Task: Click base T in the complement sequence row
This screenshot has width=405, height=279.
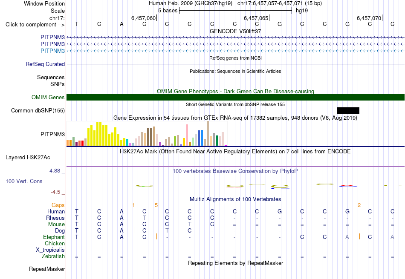Action: coord(76,24)
